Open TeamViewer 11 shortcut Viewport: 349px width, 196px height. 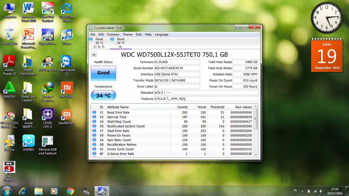pyautogui.click(x=67, y=66)
